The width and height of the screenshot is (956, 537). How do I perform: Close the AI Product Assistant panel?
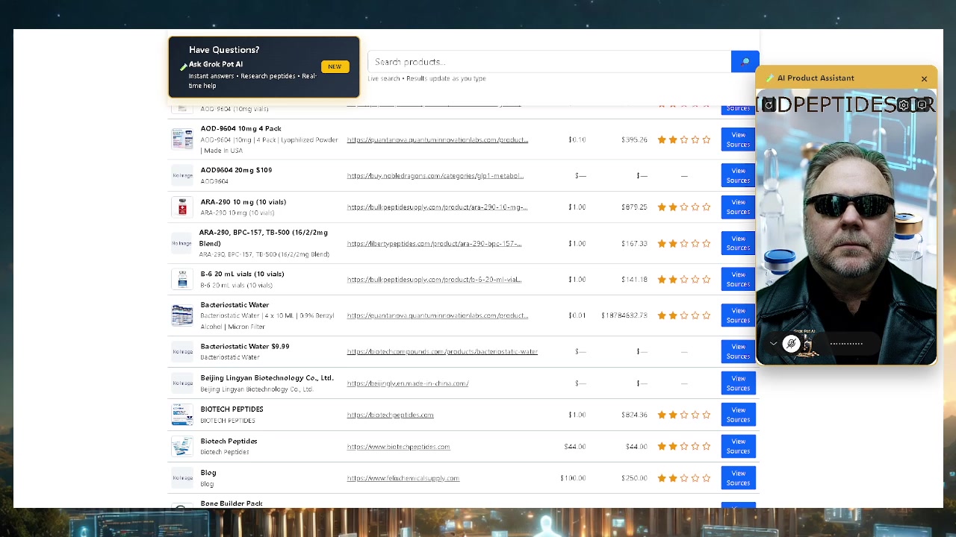[x=924, y=78]
